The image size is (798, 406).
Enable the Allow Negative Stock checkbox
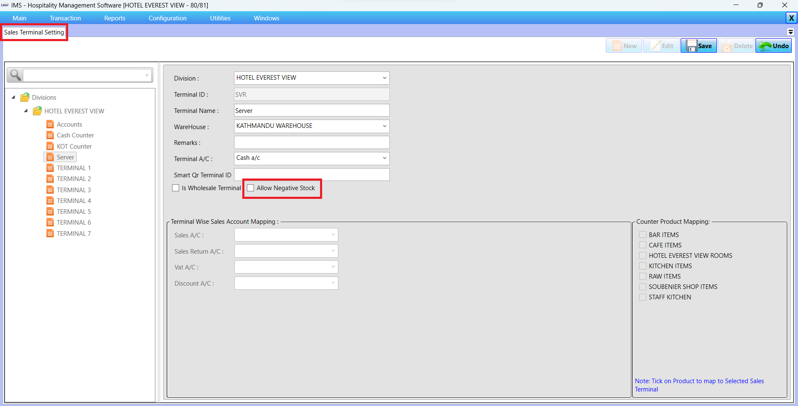click(251, 188)
